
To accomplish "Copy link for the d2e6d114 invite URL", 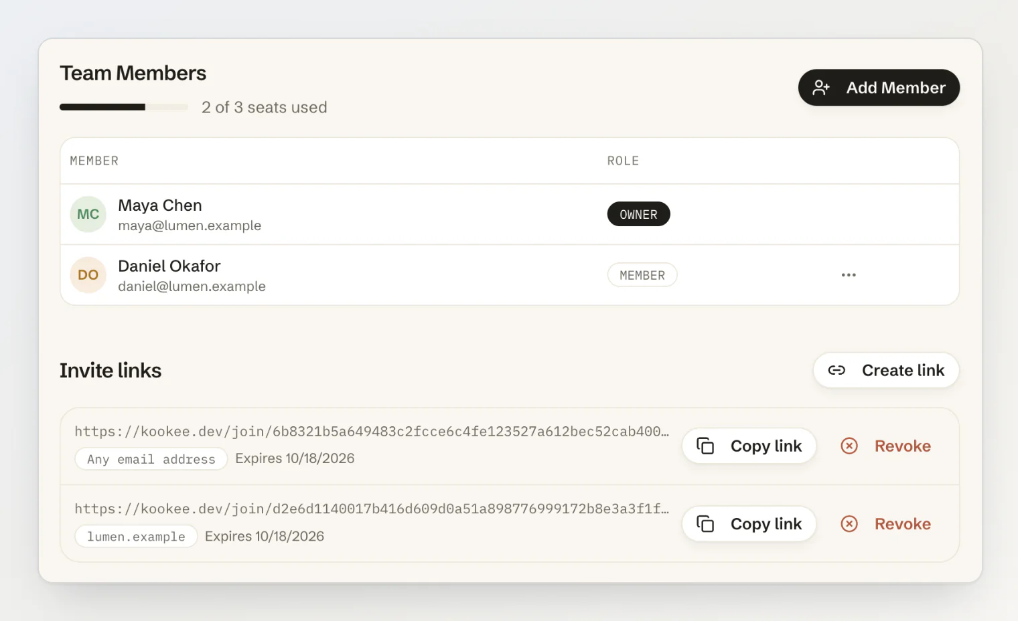I will tap(749, 523).
